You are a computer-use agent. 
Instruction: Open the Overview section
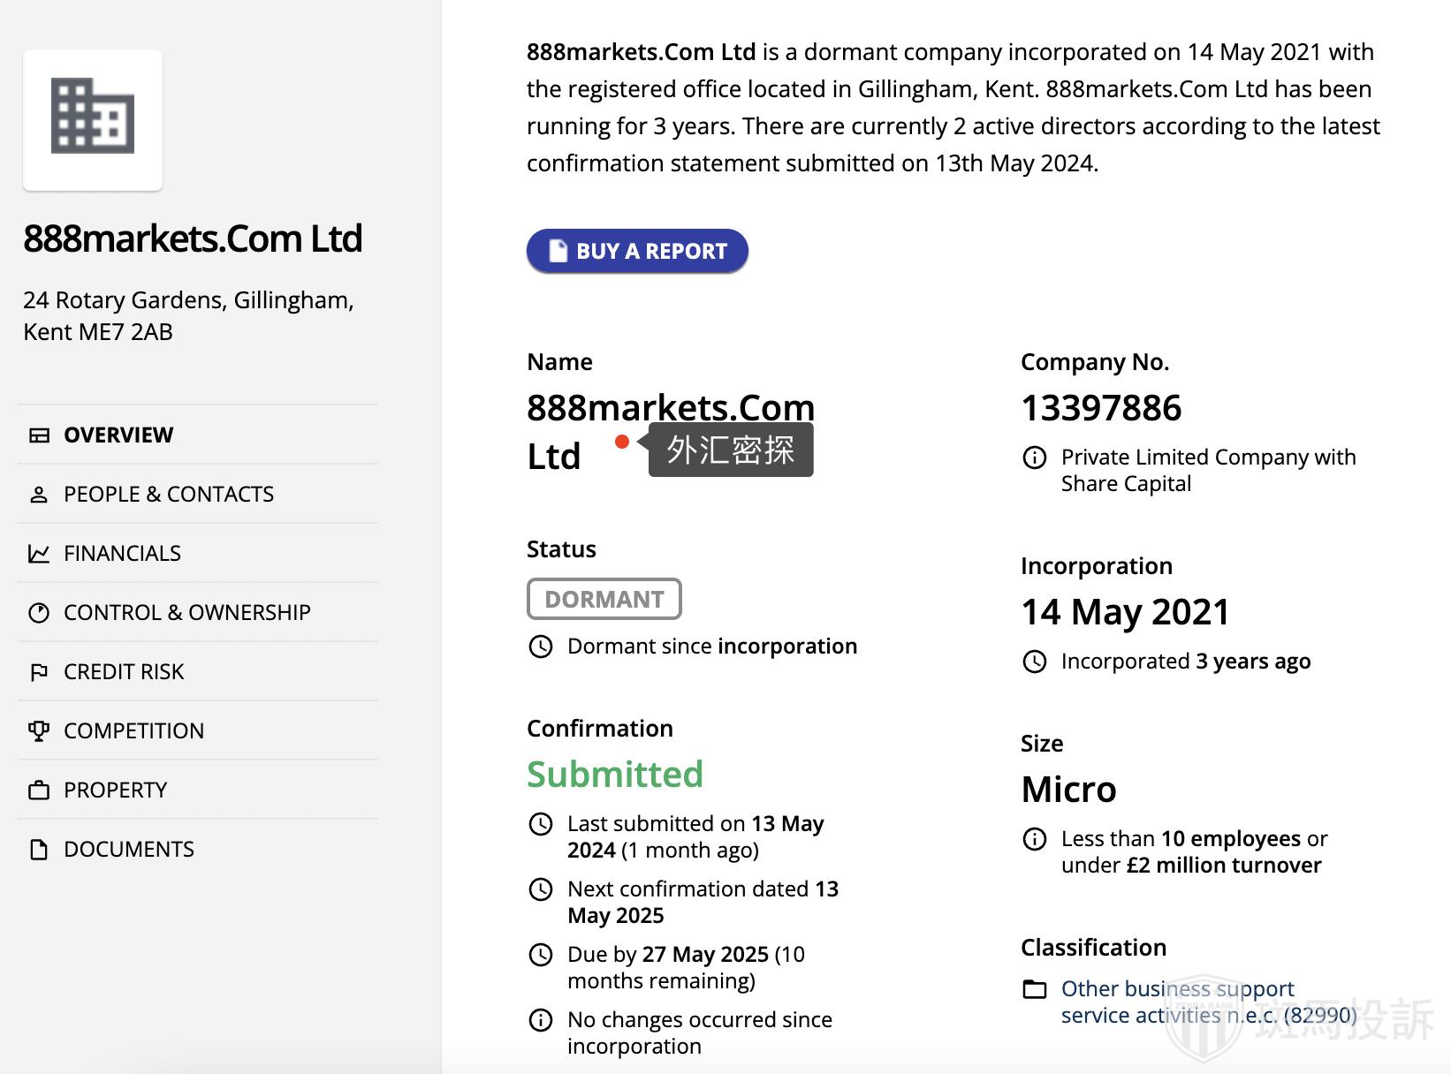point(118,435)
